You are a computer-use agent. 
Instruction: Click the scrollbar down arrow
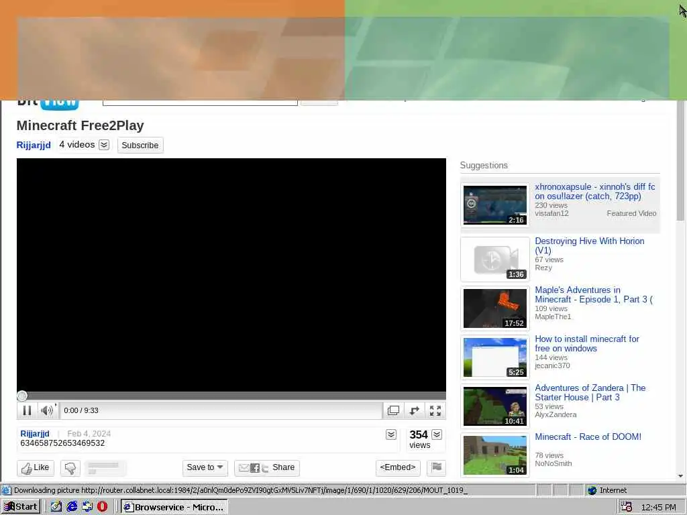point(680,476)
